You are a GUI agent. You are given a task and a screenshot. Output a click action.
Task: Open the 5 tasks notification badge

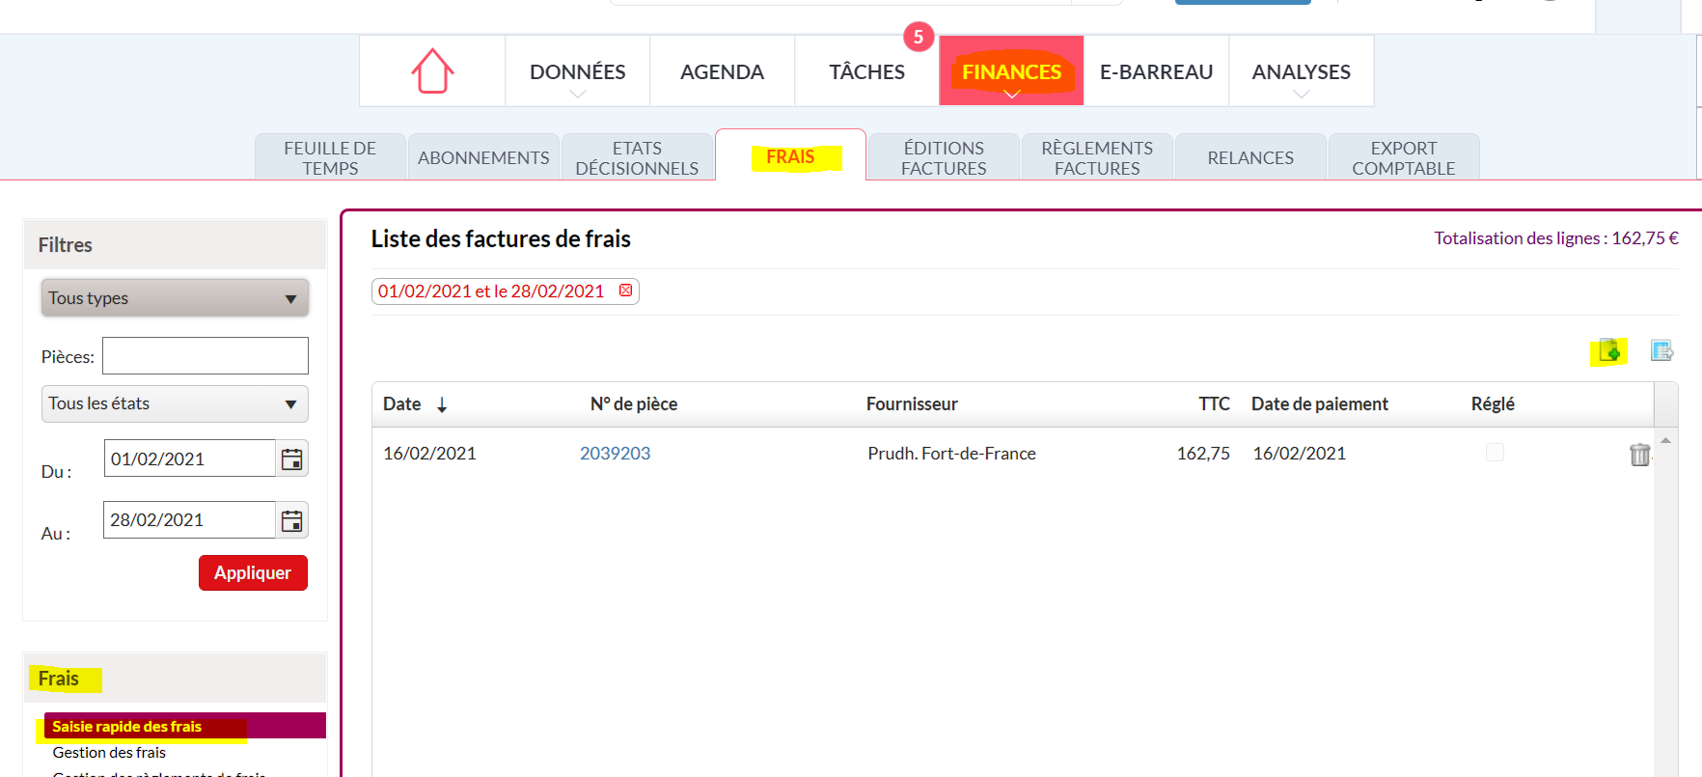pos(919,37)
